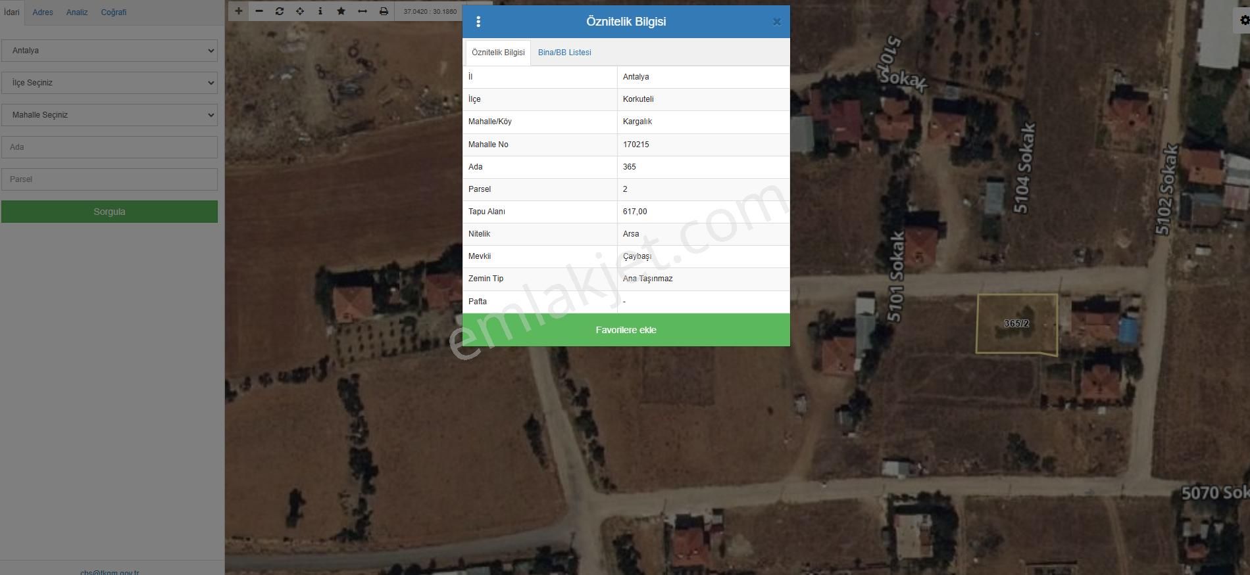Zoom out with the minus icon
Viewport: 1250px width, 575px height.
click(x=259, y=11)
